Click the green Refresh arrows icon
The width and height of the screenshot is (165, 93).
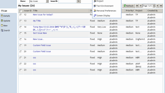pos(125,5)
